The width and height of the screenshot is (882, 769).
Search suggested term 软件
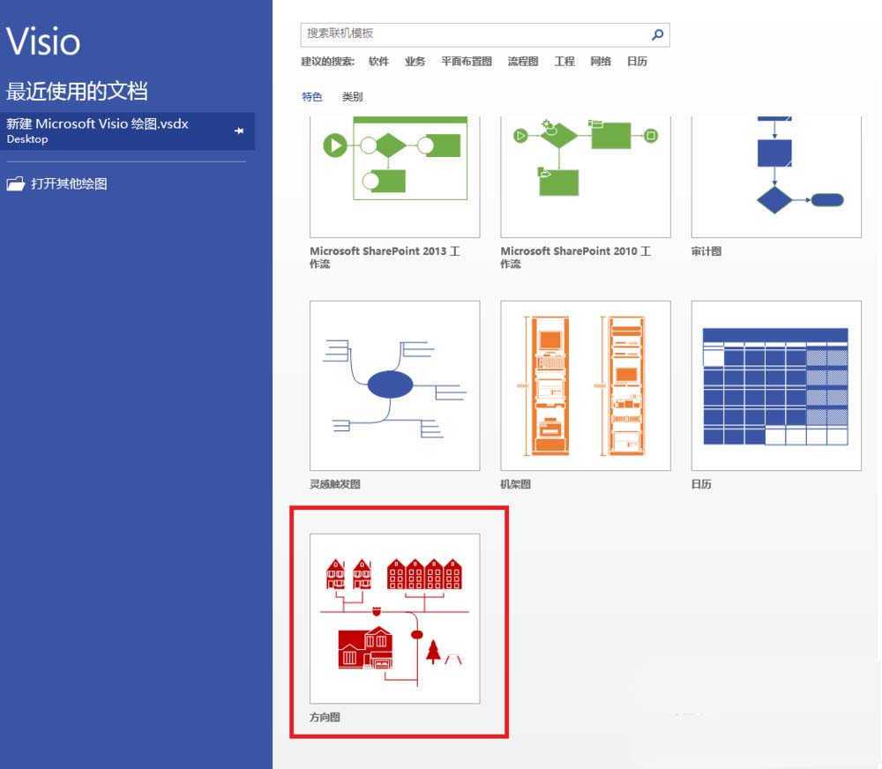(x=378, y=62)
